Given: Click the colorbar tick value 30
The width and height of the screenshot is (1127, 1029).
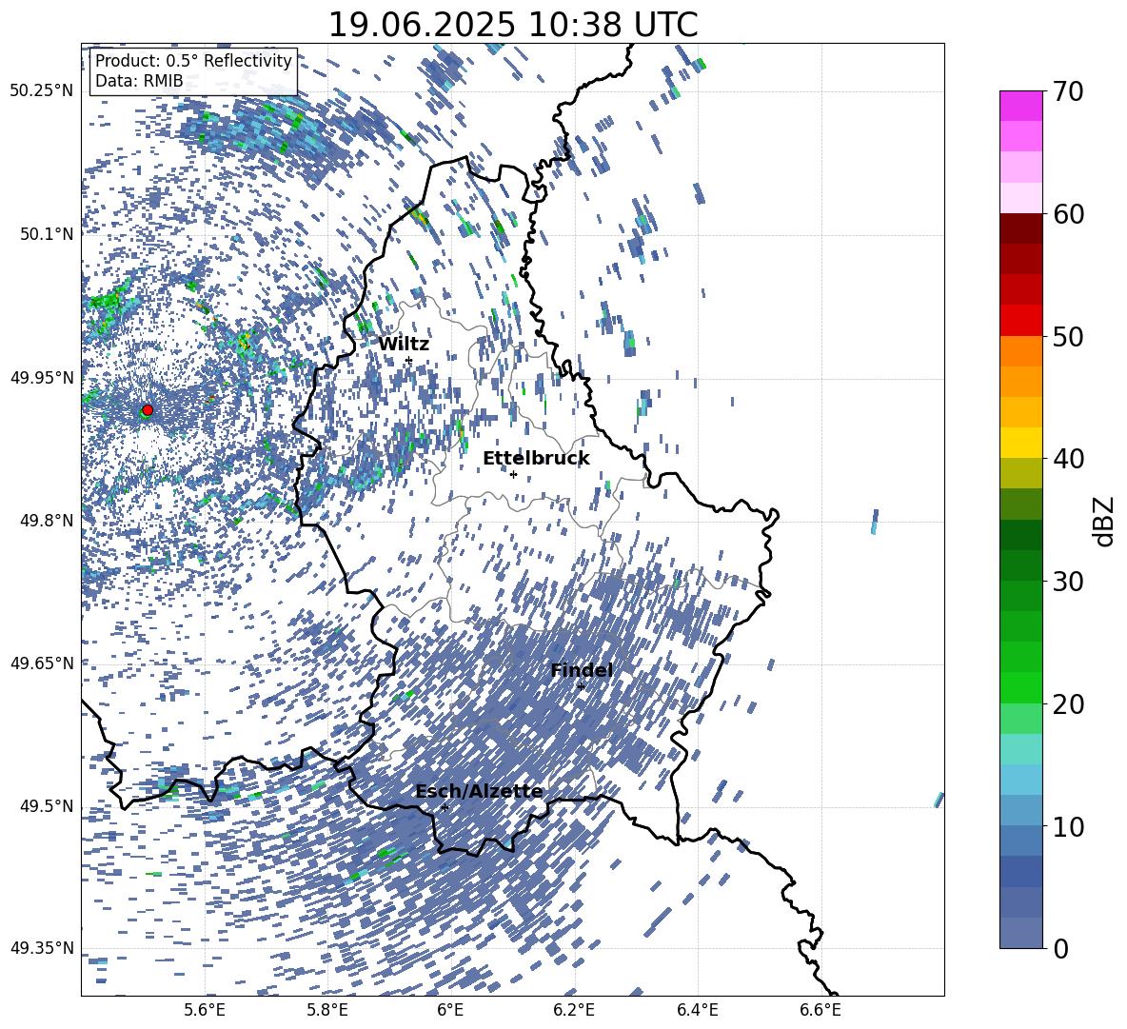Looking at the screenshot, I should 1068,582.
